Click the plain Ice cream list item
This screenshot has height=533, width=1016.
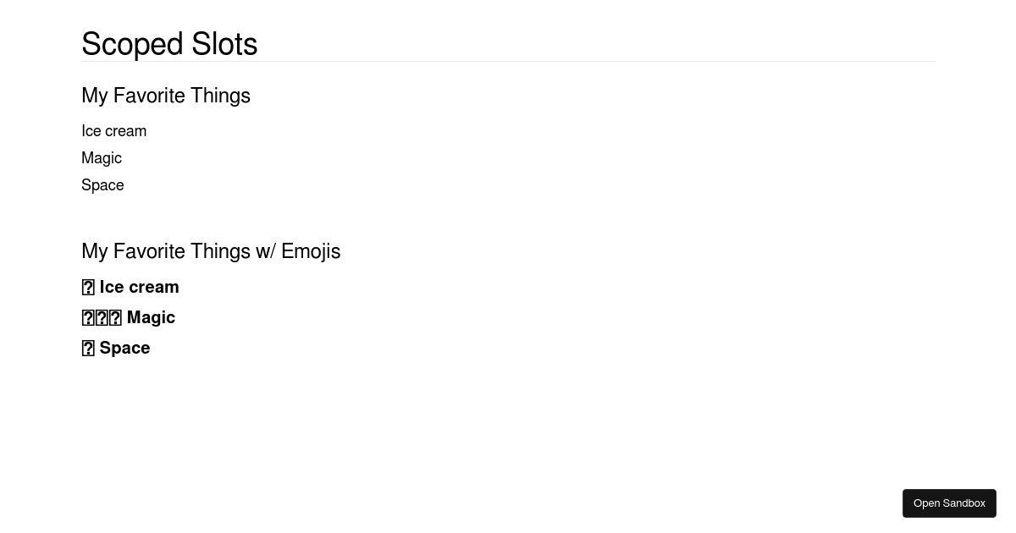[x=113, y=131]
